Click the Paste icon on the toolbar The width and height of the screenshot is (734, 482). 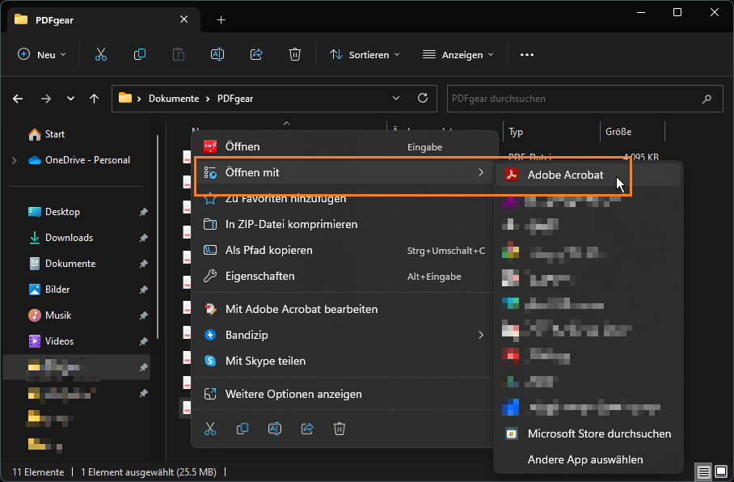click(x=178, y=54)
